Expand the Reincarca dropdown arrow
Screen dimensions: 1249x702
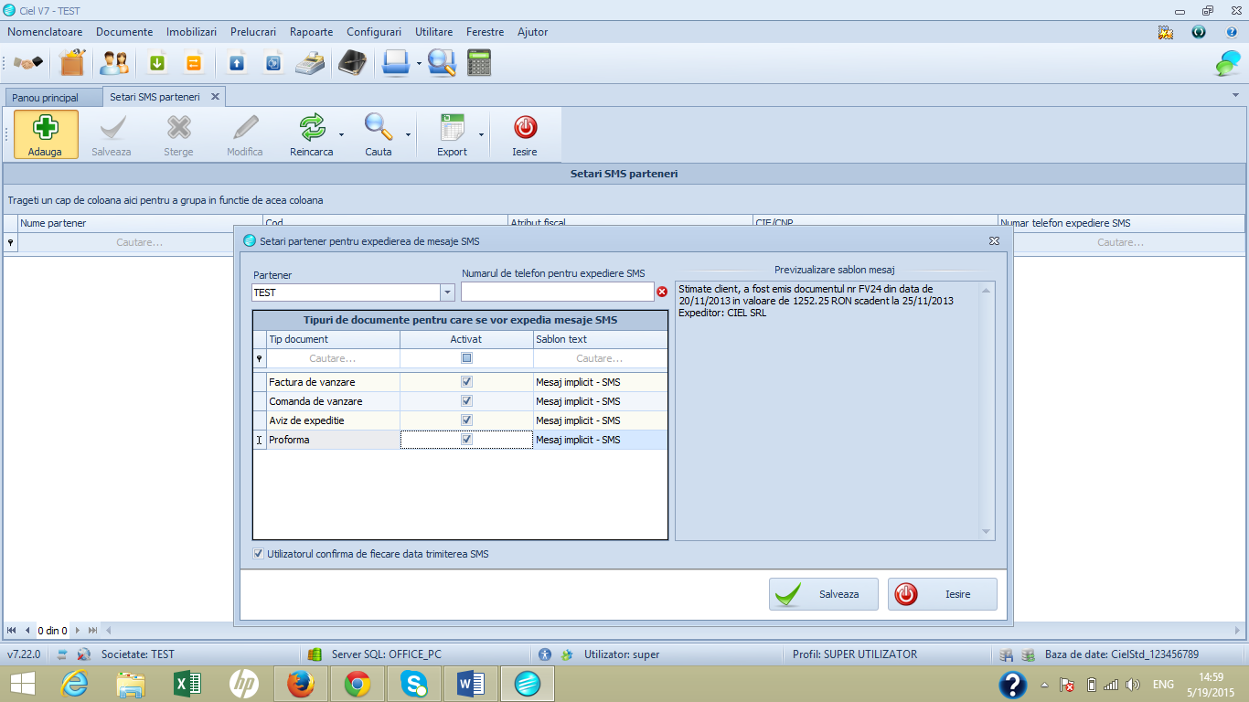point(342,135)
